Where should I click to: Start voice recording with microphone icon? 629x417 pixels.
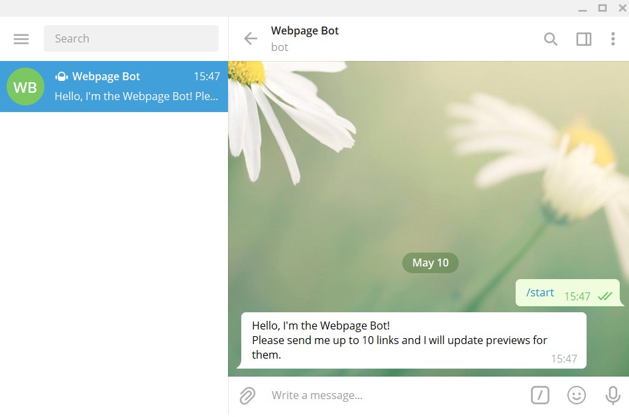[613, 395]
